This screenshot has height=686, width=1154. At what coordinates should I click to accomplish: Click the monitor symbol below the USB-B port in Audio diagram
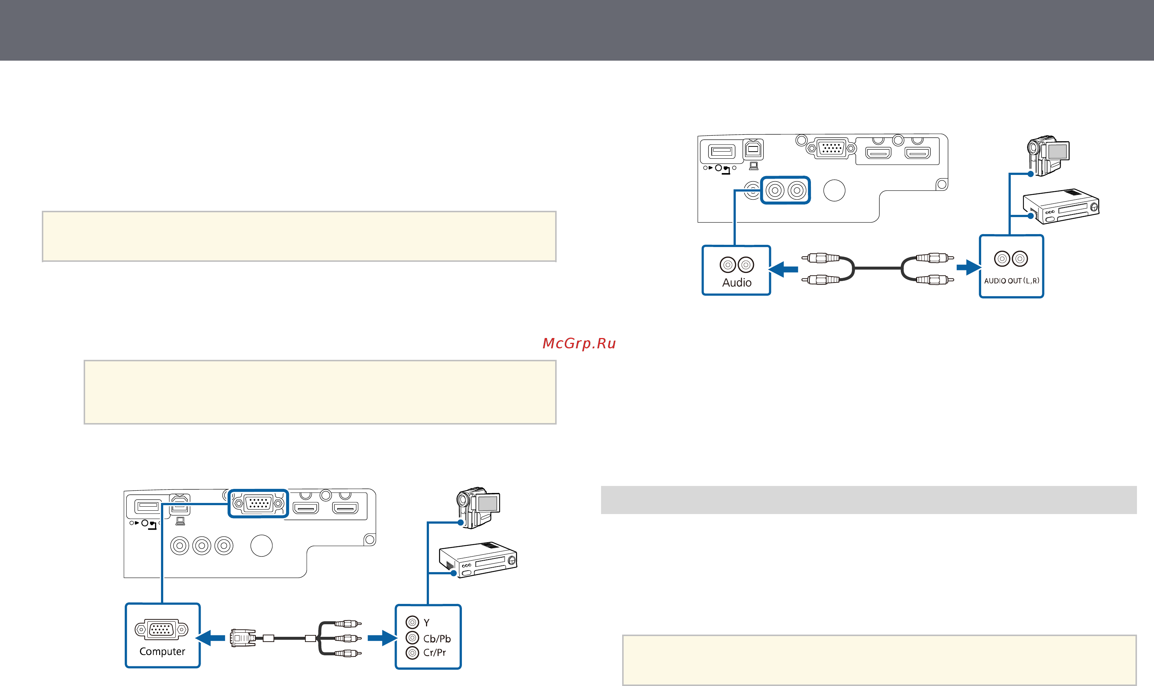[754, 166]
